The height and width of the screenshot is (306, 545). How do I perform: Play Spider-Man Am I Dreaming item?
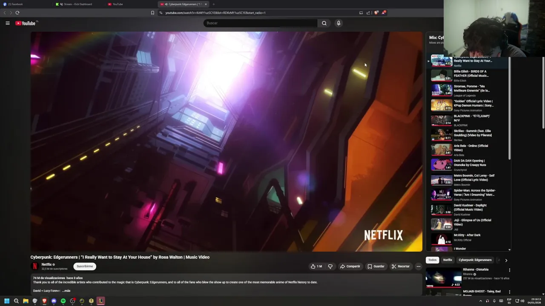pos(468,195)
